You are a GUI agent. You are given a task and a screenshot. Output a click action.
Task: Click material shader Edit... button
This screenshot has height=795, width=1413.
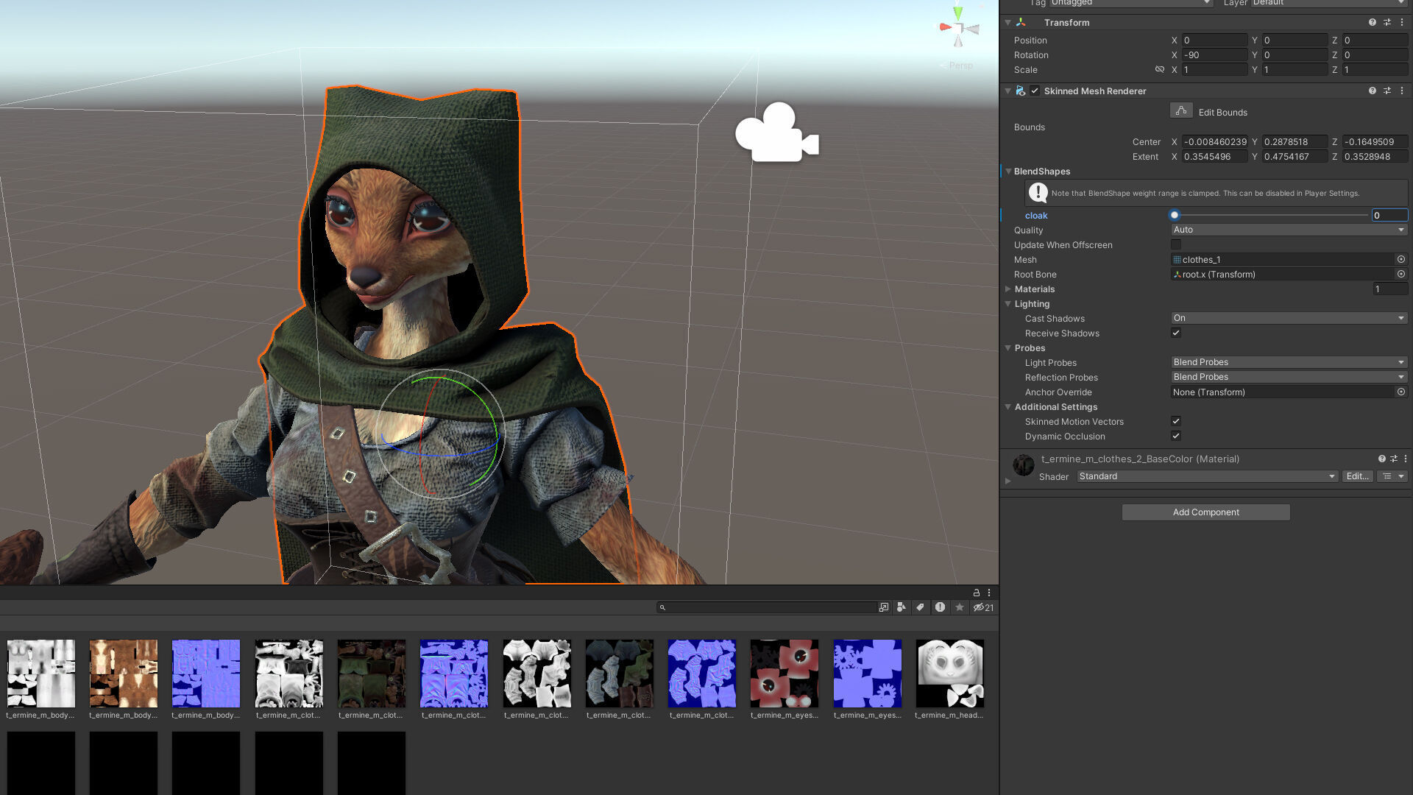tap(1357, 476)
